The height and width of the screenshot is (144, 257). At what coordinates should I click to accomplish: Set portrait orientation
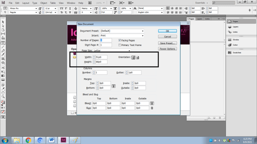click(x=133, y=57)
